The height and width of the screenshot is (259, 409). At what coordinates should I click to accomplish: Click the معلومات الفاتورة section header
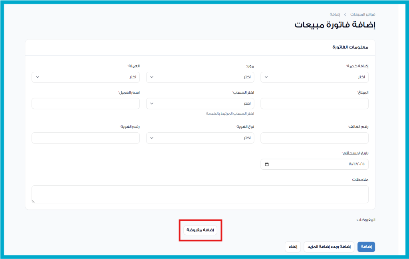[x=350, y=47]
